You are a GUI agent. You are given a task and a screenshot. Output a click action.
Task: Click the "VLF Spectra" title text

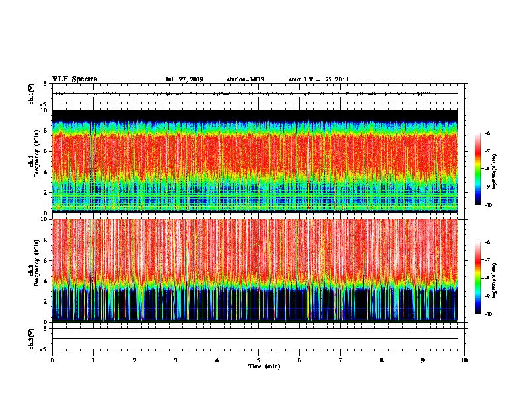tap(75, 79)
